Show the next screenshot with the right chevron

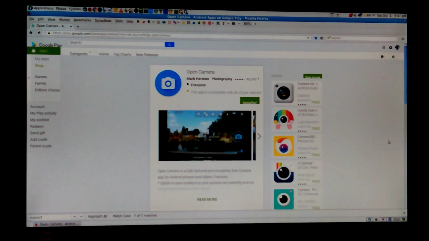click(259, 136)
